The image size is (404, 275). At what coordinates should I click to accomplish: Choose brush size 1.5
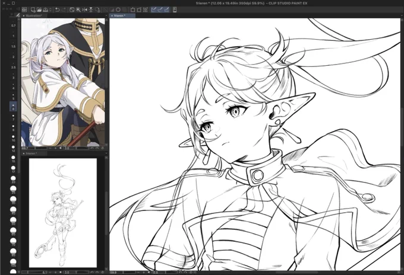[13, 45]
